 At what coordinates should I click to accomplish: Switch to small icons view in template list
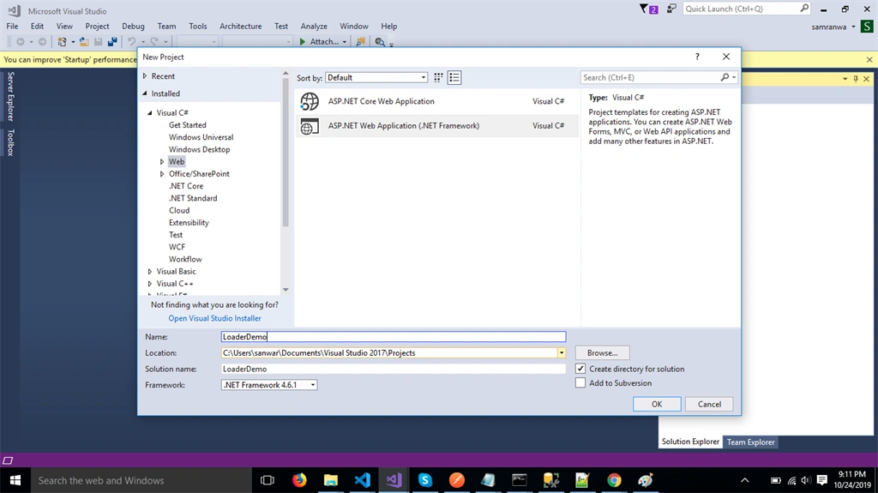tap(438, 78)
